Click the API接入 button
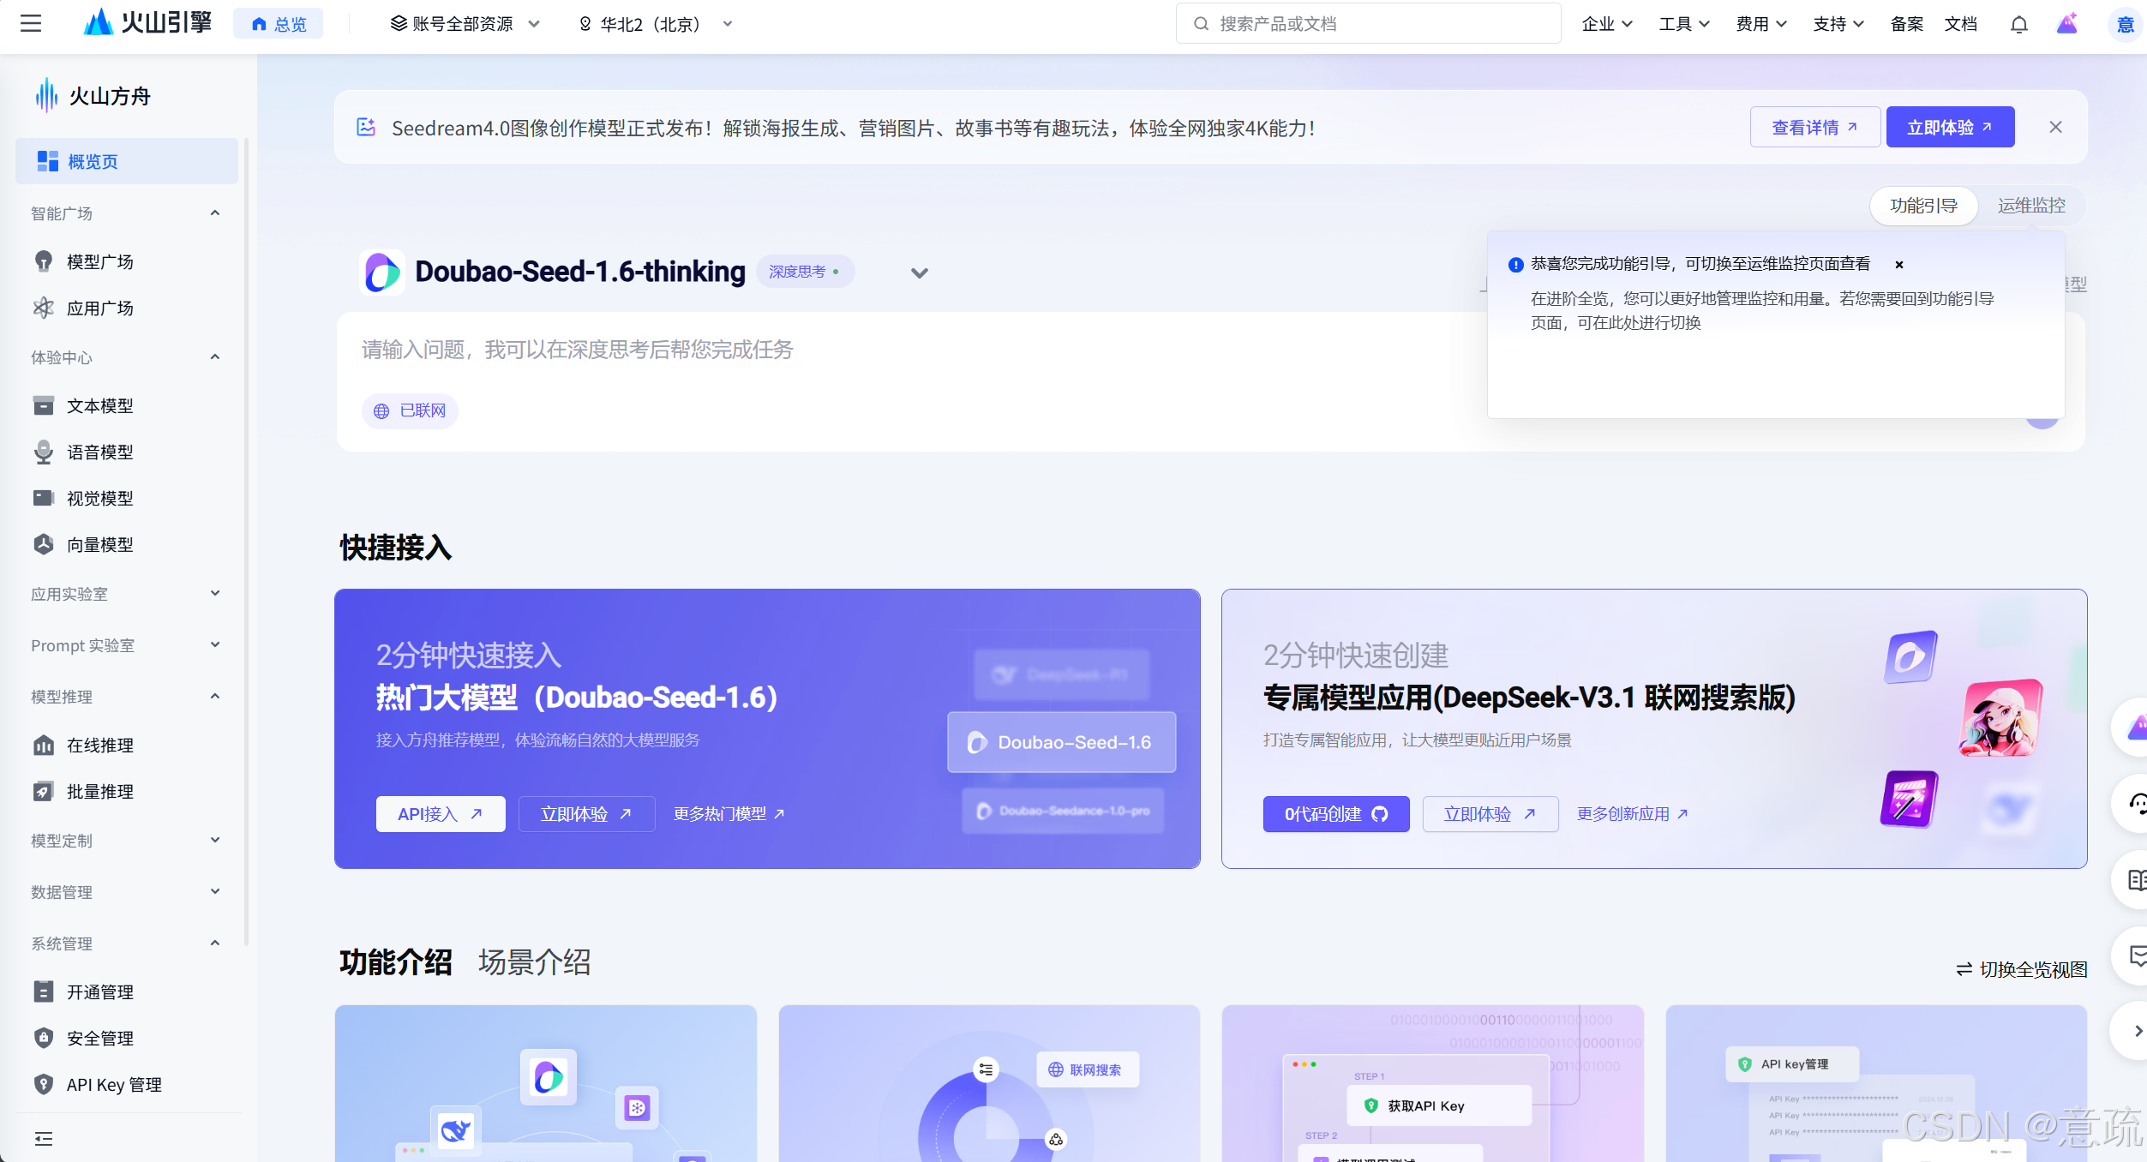2147x1162 pixels. tap(441, 814)
